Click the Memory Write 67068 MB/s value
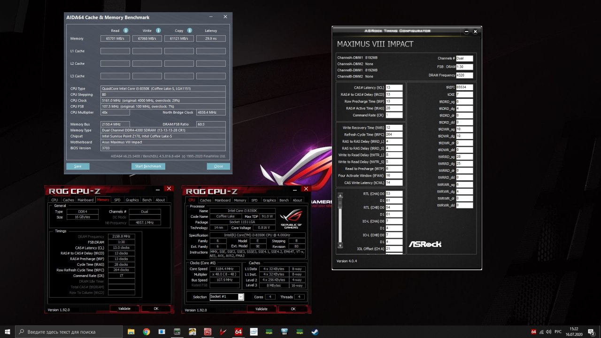 tap(147, 38)
